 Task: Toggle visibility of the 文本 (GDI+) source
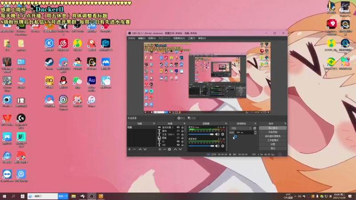coord(178,134)
